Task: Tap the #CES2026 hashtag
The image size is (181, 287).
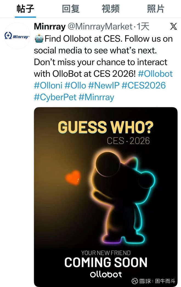Action: tap(144, 85)
